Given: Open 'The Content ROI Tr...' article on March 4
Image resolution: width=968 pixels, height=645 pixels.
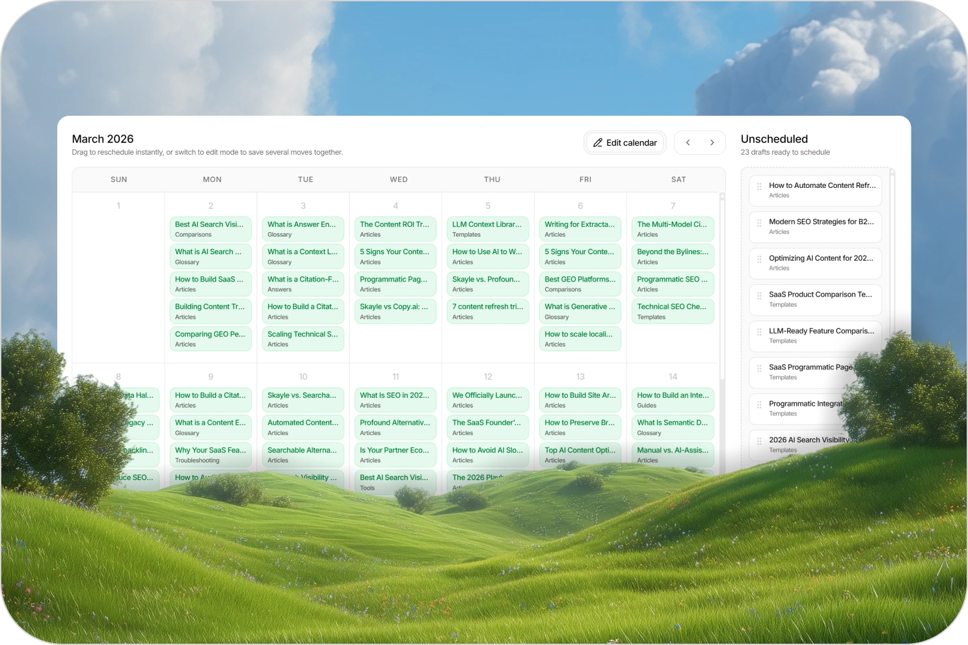Looking at the screenshot, I should pyautogui.click(x=395, y=228).
